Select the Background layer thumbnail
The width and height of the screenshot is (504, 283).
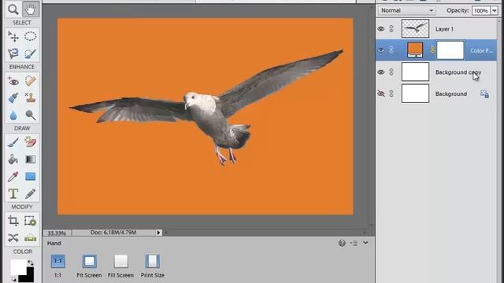415,94
